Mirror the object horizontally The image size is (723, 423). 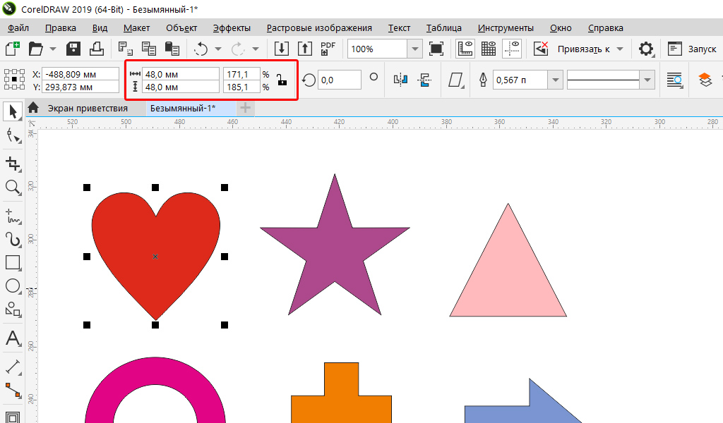click(x=400, y=80)
